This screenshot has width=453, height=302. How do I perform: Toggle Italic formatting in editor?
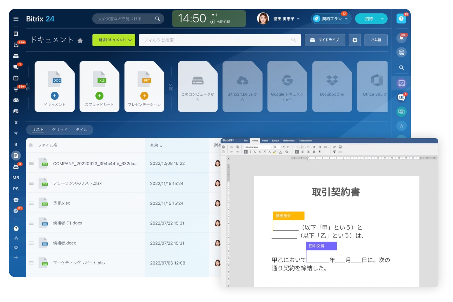(250, 152)
